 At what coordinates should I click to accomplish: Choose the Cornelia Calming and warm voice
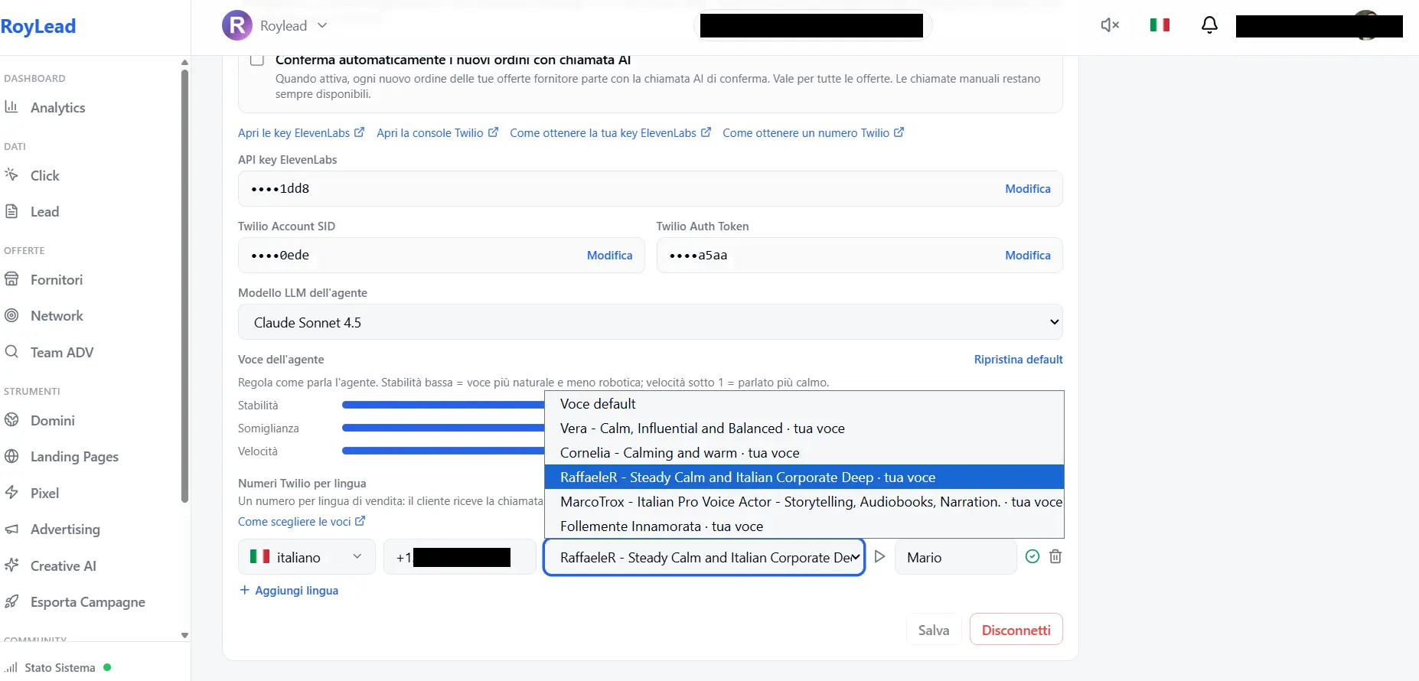coord(804,453)
